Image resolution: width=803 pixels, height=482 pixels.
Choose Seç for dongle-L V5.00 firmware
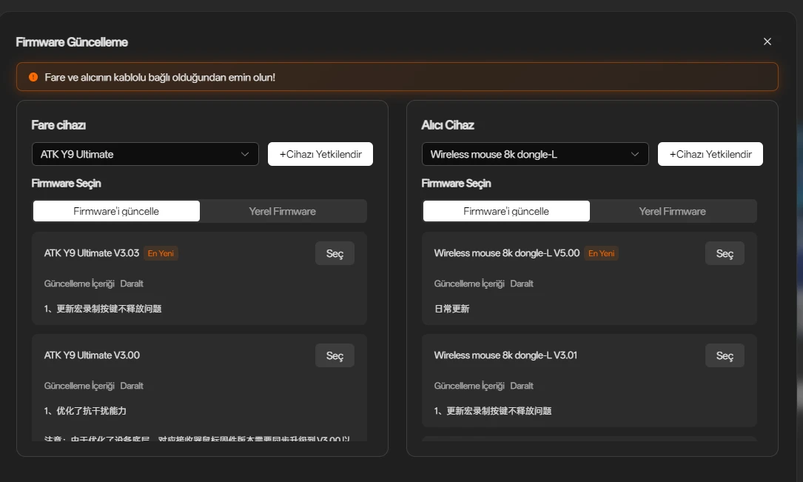pyautogui.click(x=725, y=253)
